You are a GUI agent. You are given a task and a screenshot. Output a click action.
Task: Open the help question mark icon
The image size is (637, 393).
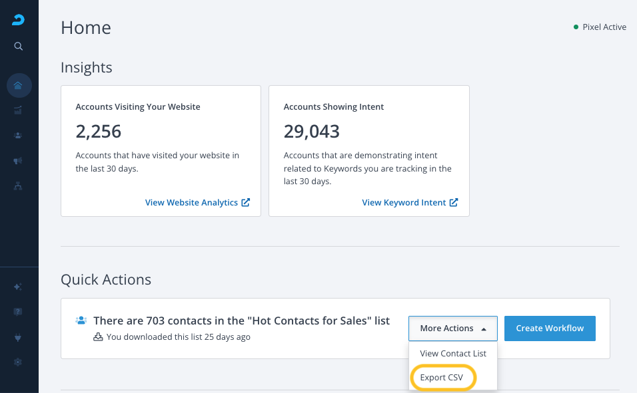[x=19, y=312]
